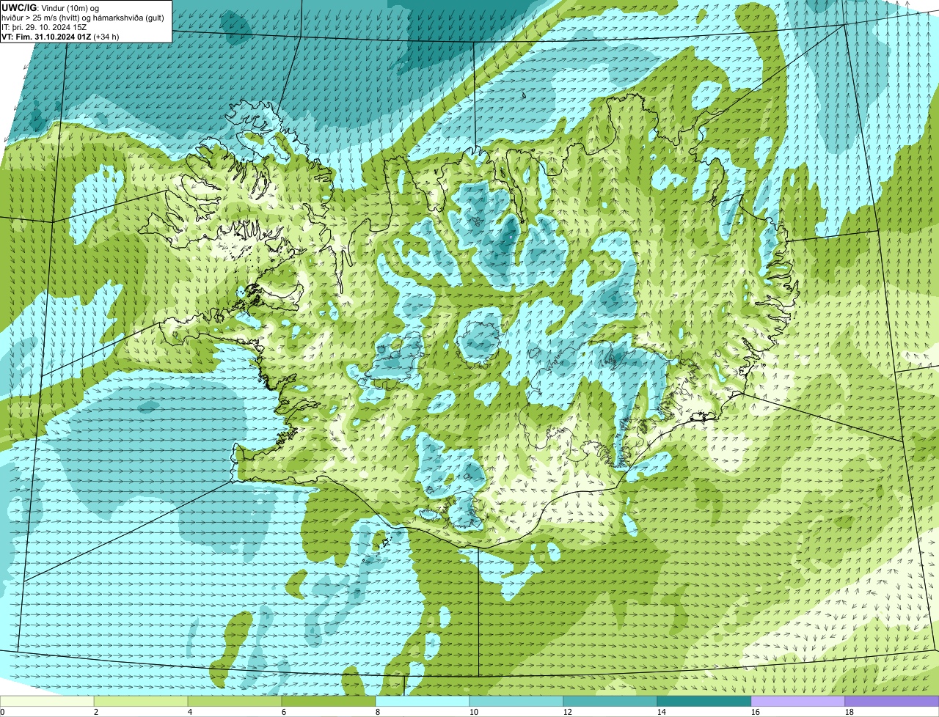Click the 0–2 m/s pale yellow legend swatch
The width and height of the screenshot is (939, 717).
click(47, 701)
